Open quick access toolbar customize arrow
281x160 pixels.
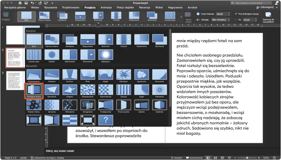(x=52, y=3)
